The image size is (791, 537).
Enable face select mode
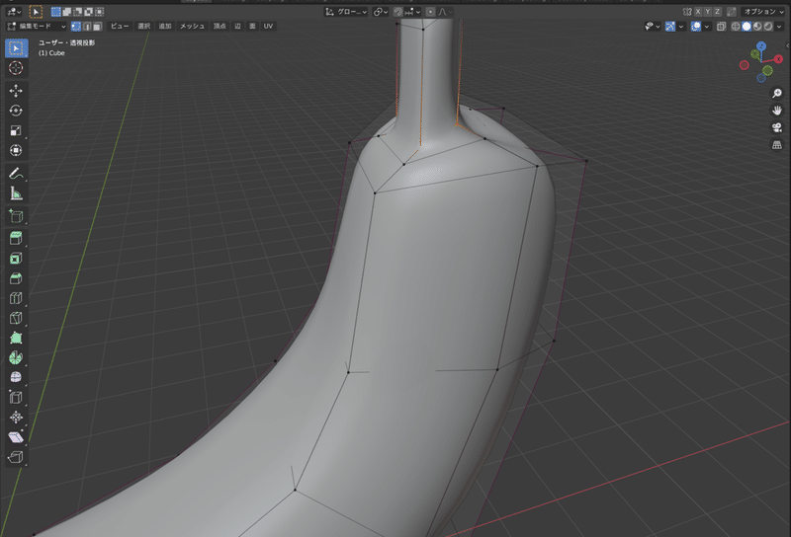pyautogui.click(x=96, y=26)
